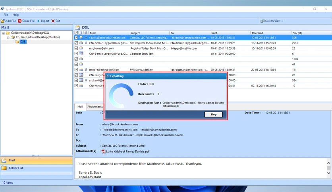
Task: Click attachment paperclip on ssukardi row
Action: pyautogui.click(x=86, y=81)
